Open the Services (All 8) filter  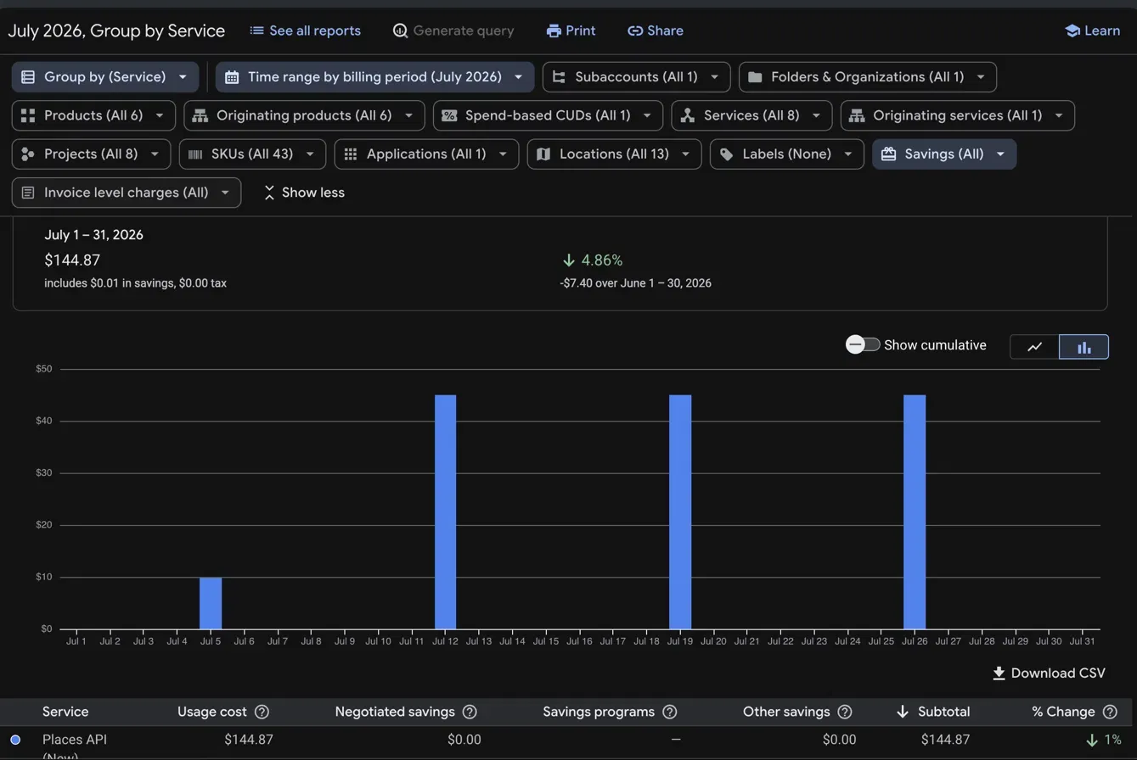coord(751,115)
